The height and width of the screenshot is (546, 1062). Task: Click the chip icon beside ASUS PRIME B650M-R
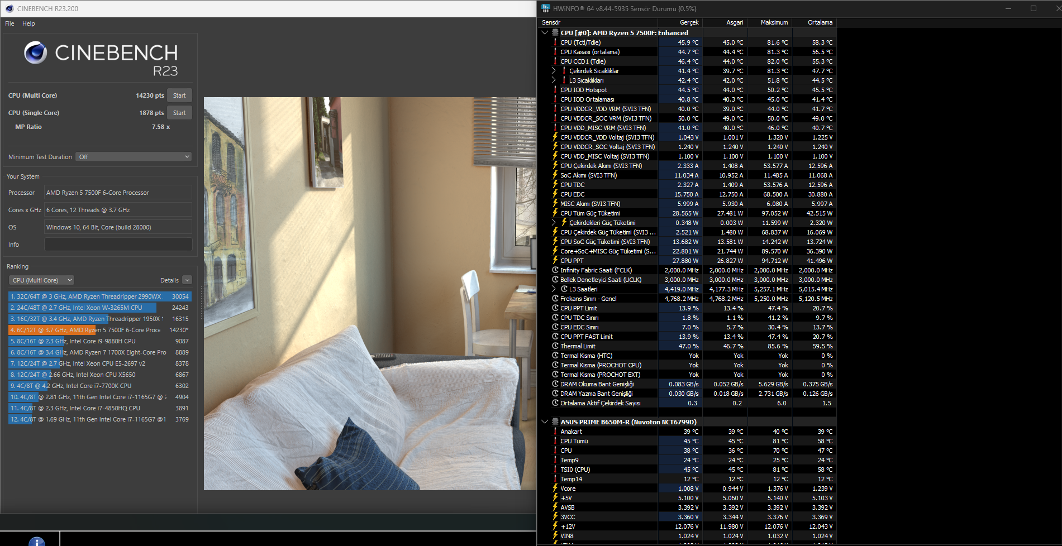tap(555, 422)
